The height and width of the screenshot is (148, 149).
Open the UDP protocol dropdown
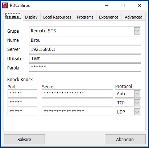(x=137, y=112)
